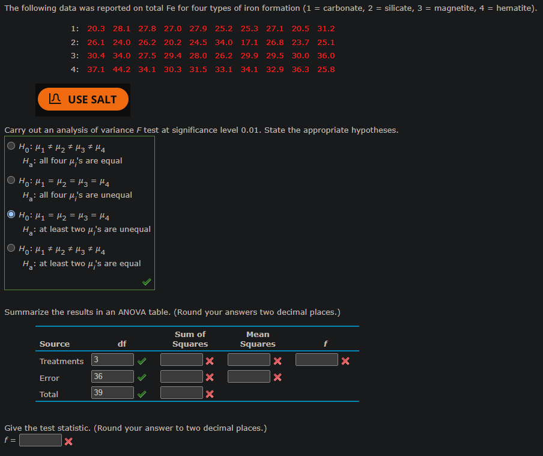Click the Source column header
Viewport: 543px width, 456px height.
[x=55, y=344]
